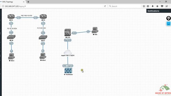Click the e0/1 interface label under R7
Screen dimensions: 171x96
(x=43, y=43)
